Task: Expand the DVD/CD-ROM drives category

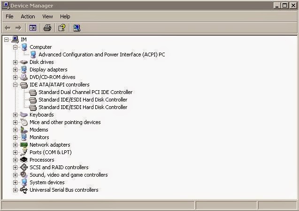Action: (15, 77)
